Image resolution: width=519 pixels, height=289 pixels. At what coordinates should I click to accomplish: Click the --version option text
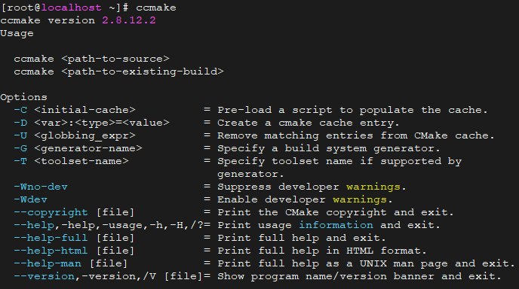click(44, 276)
